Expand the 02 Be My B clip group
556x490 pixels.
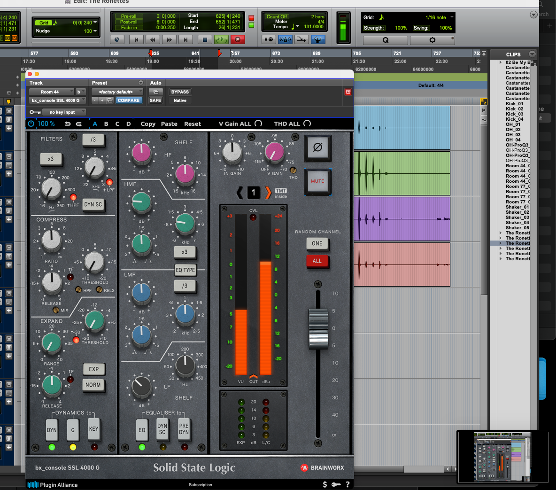coord(501,62)
